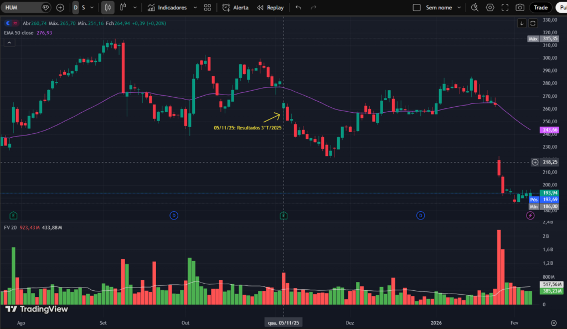Take chart snapshot with camera icon
Screen dimensions: 567x329
(519, 7)
